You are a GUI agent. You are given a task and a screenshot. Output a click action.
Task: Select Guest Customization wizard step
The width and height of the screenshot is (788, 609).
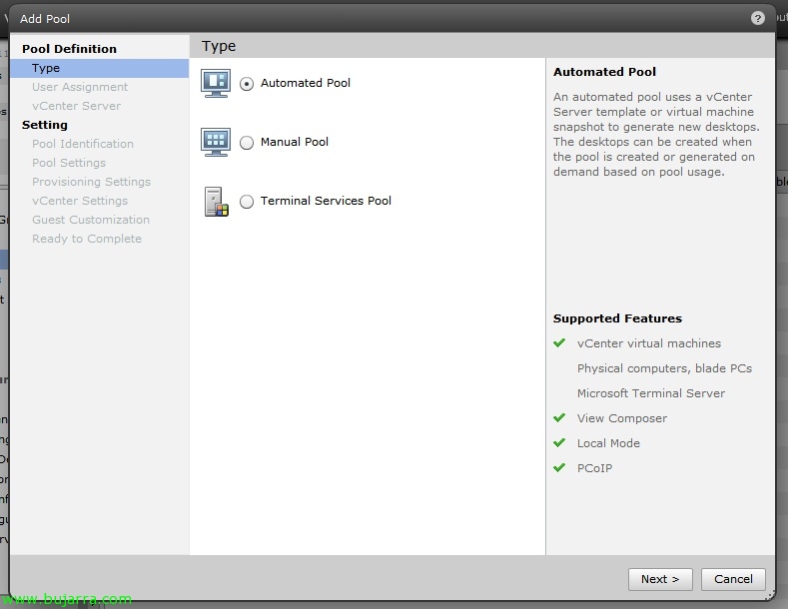[x=91, y=220]
